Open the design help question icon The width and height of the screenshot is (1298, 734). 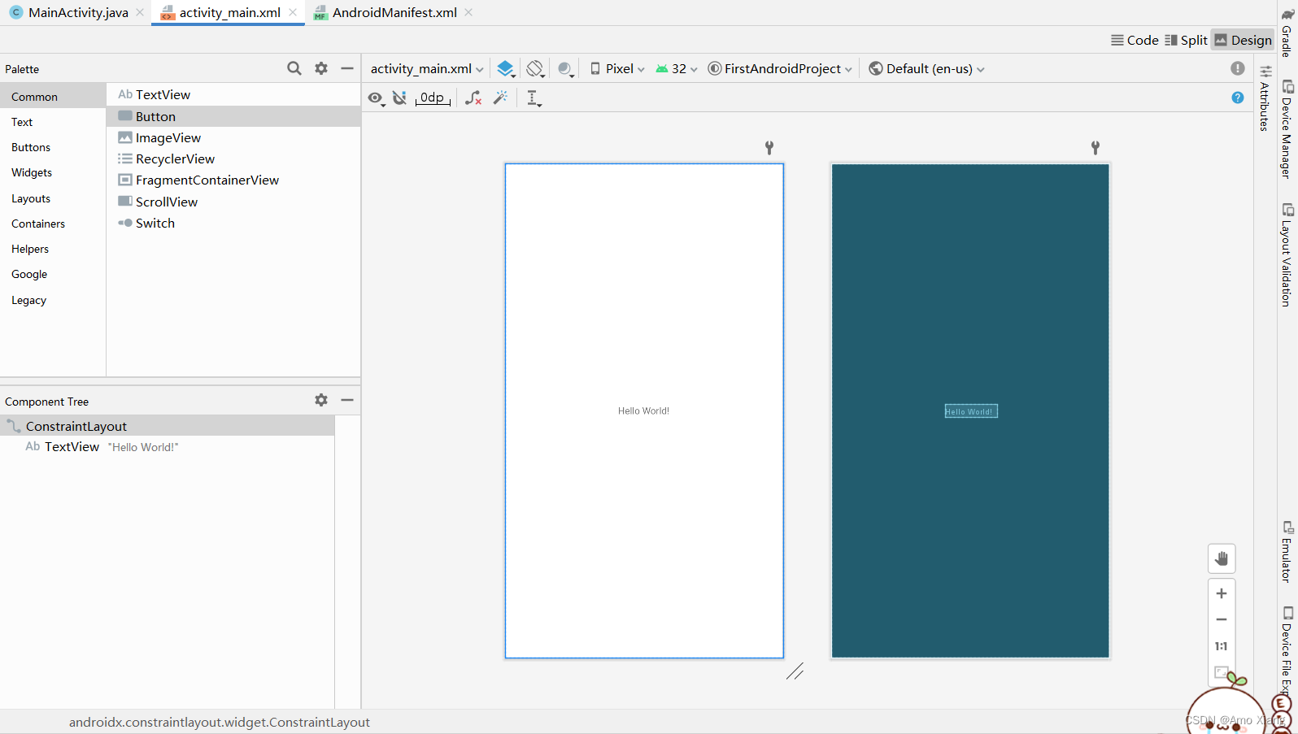pos(1238,98)
